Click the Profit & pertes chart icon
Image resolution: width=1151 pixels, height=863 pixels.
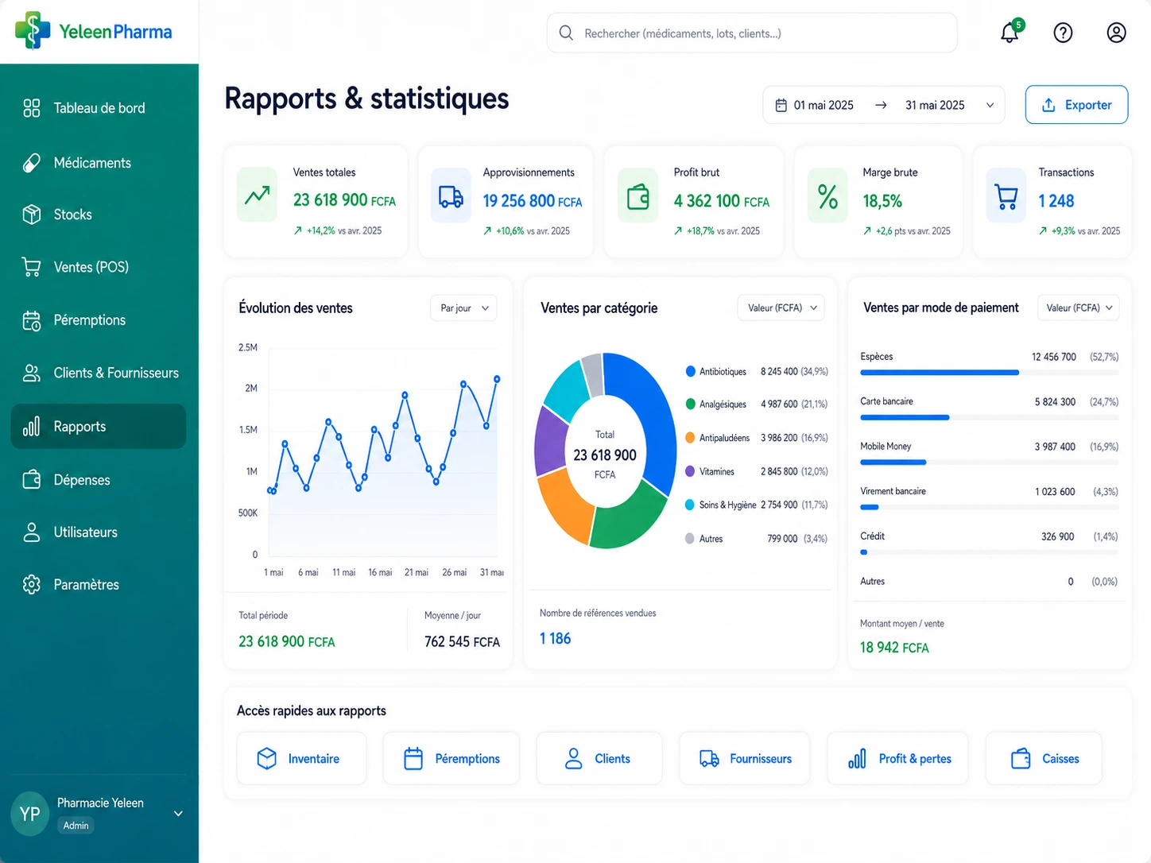[857, 759]
